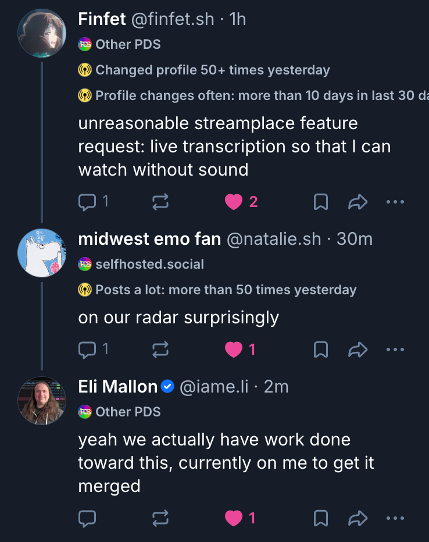
Task: Open the @finfet.sh profile handle
Action: pyautogui.click(x=173, y=19)
